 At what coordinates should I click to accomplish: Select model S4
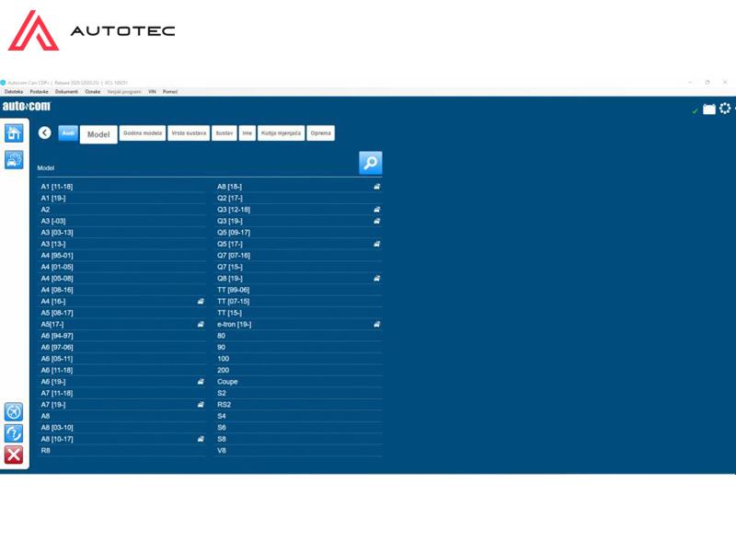pos(298,417)
